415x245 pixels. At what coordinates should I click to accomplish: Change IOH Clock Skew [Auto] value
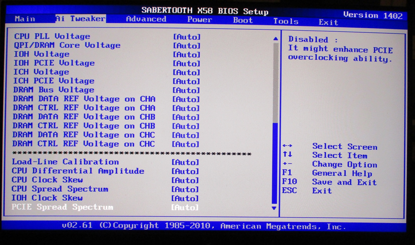click(x=185, y=199)
